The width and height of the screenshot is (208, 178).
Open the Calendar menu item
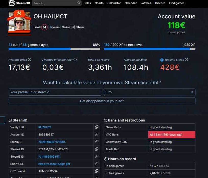[x=130, y=3]
